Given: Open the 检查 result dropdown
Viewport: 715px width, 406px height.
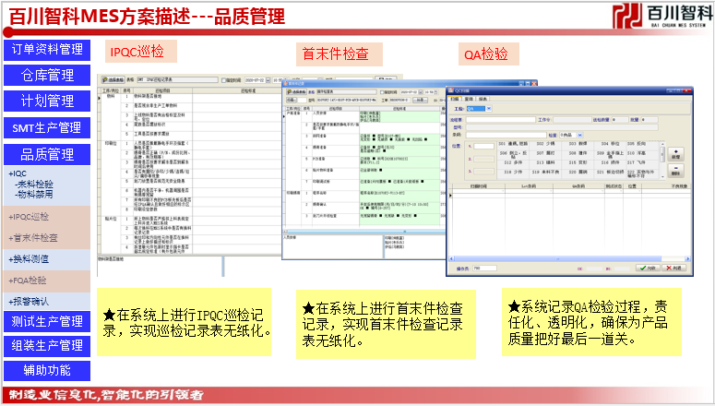Looking at the screenshot, I should pos(580,135).
